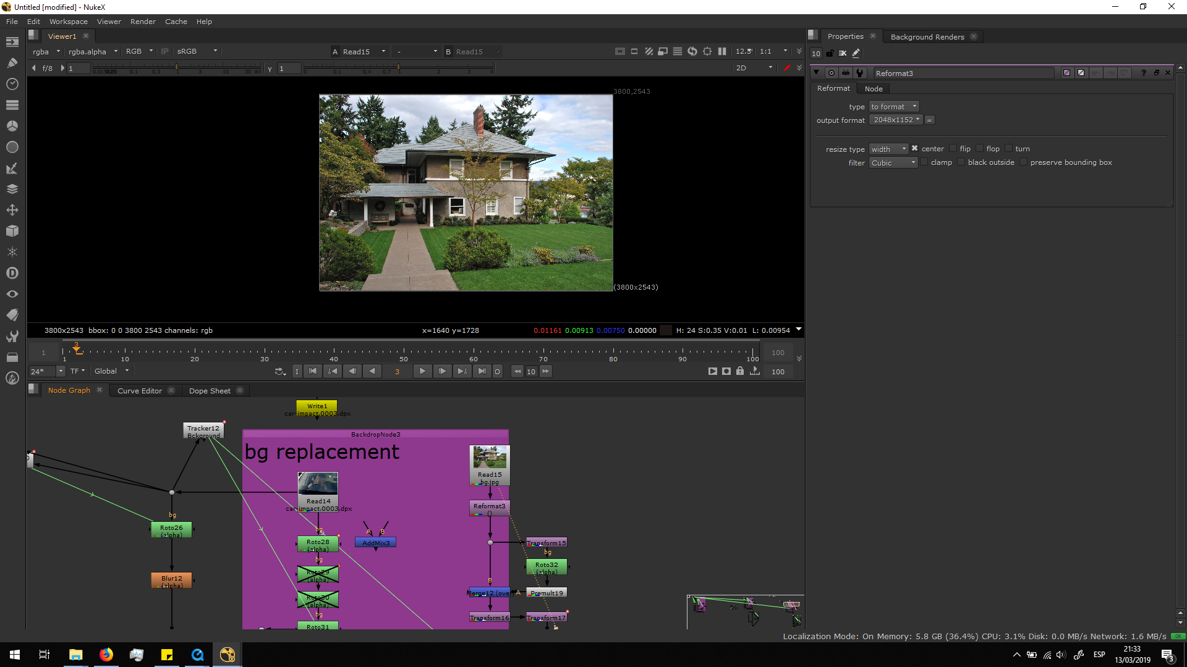The image size is (1187, 667).
Task: Open the Transform nodes toolbar icon
Action: 12,210
